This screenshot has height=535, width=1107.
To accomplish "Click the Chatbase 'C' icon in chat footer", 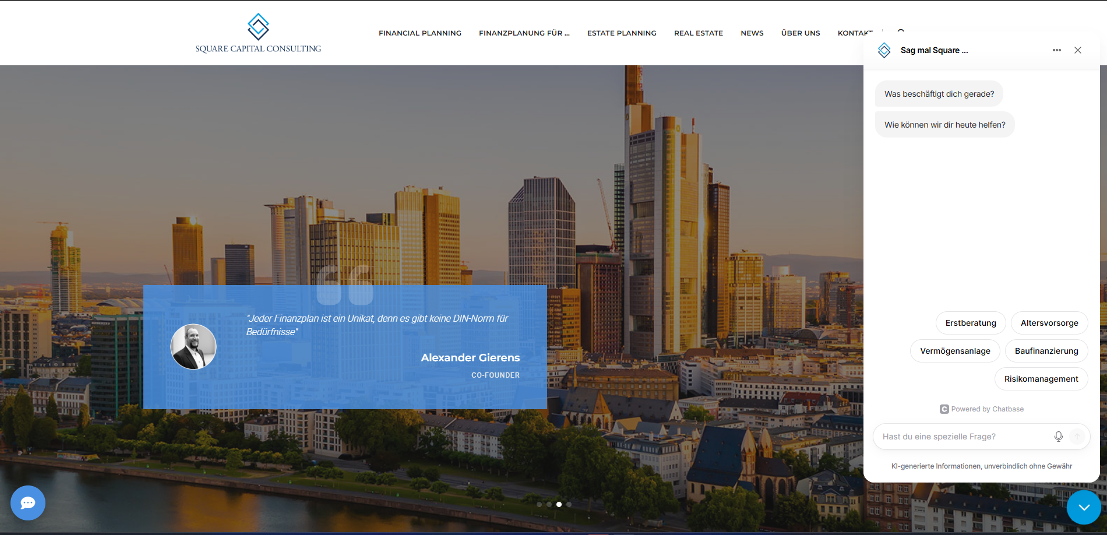I will coord(944,409).
